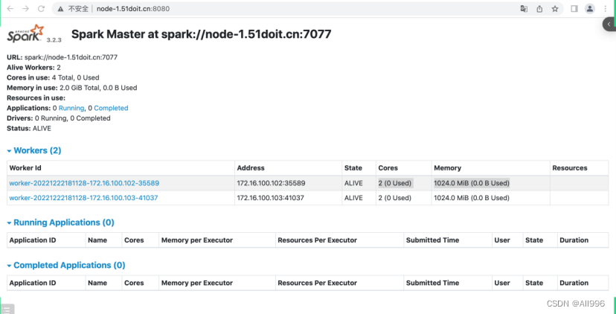Click the Memory in use summary line
The width and height of the screenshot is (616, 314).
click(72, 88)
